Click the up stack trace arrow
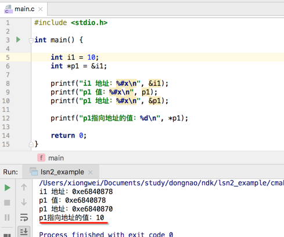284x237 pixels. click(x=24, y=187)
